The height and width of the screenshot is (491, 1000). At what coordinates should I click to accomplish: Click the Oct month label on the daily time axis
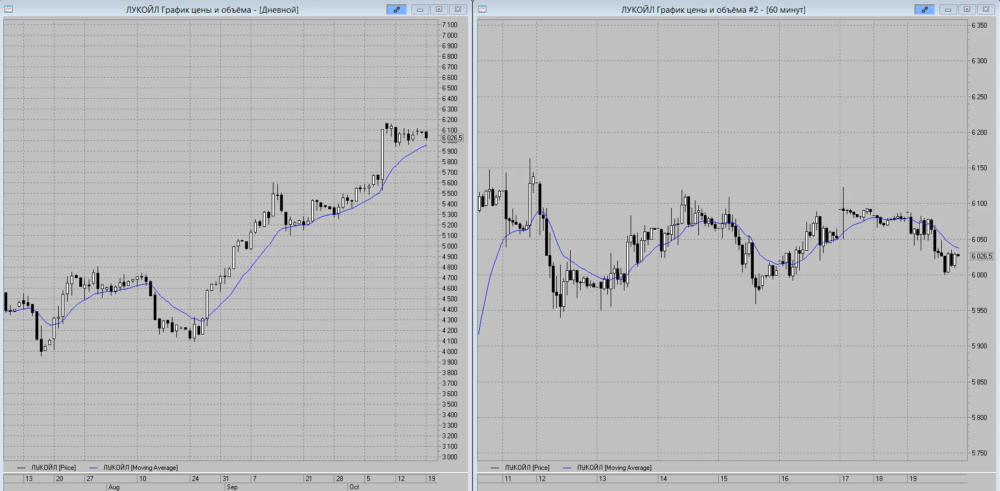click(x=354, y=487)
